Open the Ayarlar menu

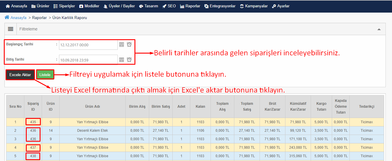(x=281, y=6)
